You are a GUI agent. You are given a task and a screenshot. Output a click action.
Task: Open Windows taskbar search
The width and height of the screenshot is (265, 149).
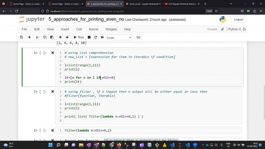pyautogui.click(x=58, y=145)
